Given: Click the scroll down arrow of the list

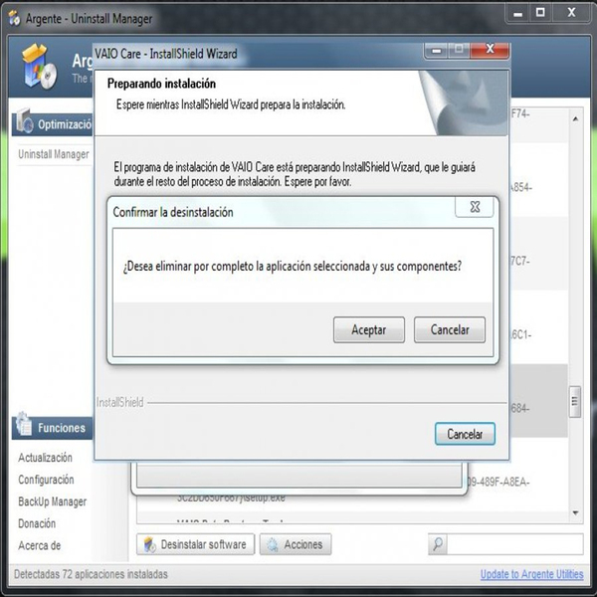Looking at the screenshot, I should pyautogui.click(x=575, y=512).
